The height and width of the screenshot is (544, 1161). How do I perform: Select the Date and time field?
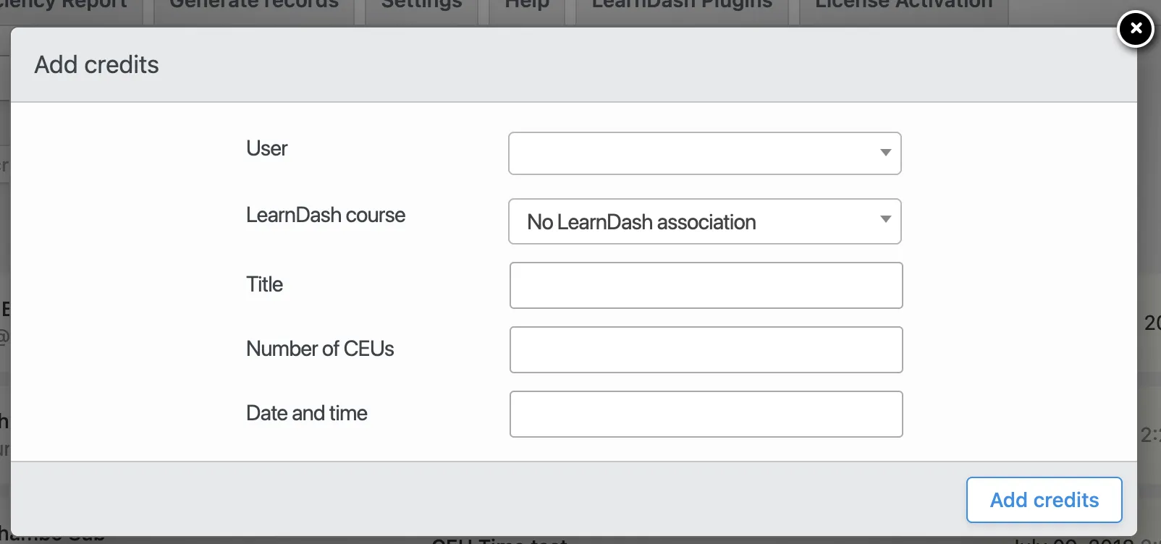706,415
